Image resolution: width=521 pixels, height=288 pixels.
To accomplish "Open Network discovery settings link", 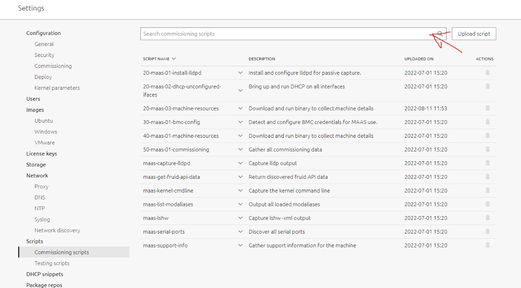I will point(57,230).
